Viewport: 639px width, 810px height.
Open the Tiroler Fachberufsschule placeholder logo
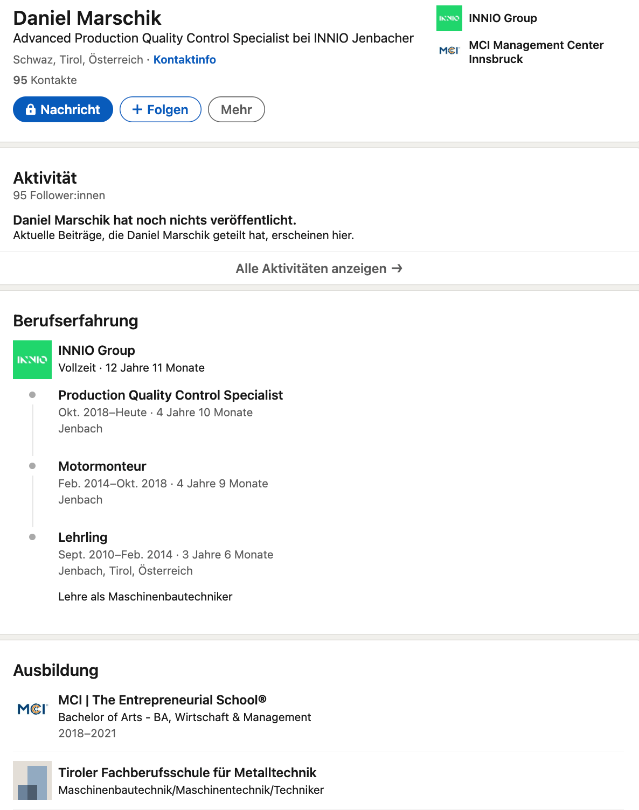coord(32,780)
